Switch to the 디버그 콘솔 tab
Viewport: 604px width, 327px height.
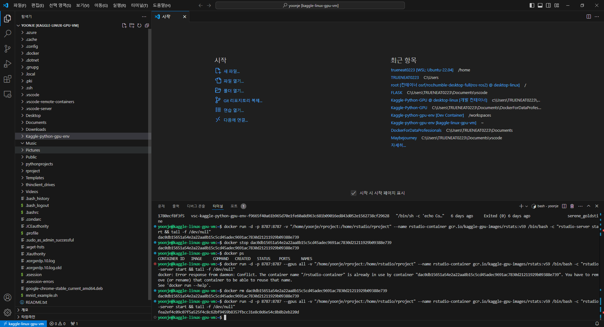tap(196, 206)
